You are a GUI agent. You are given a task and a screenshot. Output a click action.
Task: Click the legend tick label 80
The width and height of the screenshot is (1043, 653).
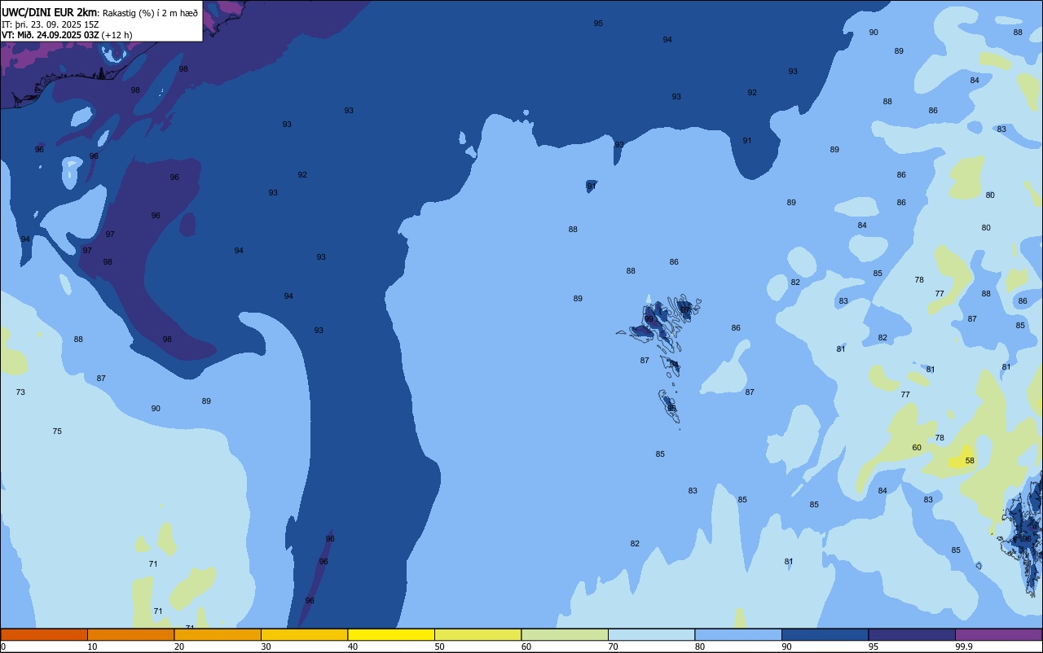coord(700,646)
